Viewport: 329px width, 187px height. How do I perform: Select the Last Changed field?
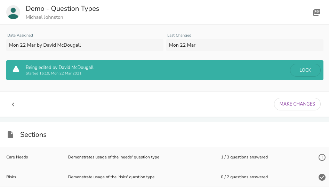tap(244, 45)
